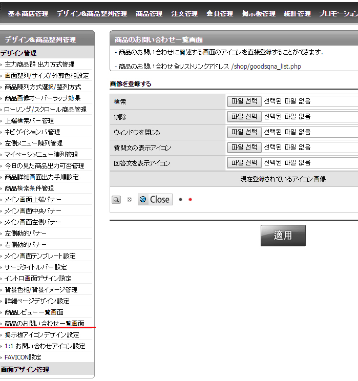
Task: Choose file for 回答文を表示アイコン
Action: [244, 163]
